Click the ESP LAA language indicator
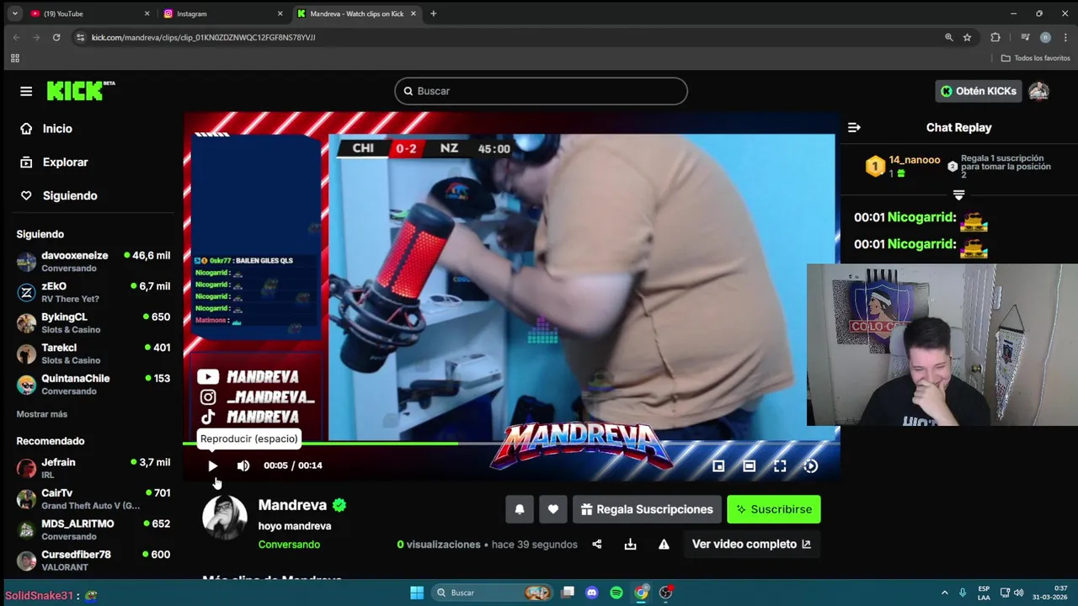 point(984,593)
